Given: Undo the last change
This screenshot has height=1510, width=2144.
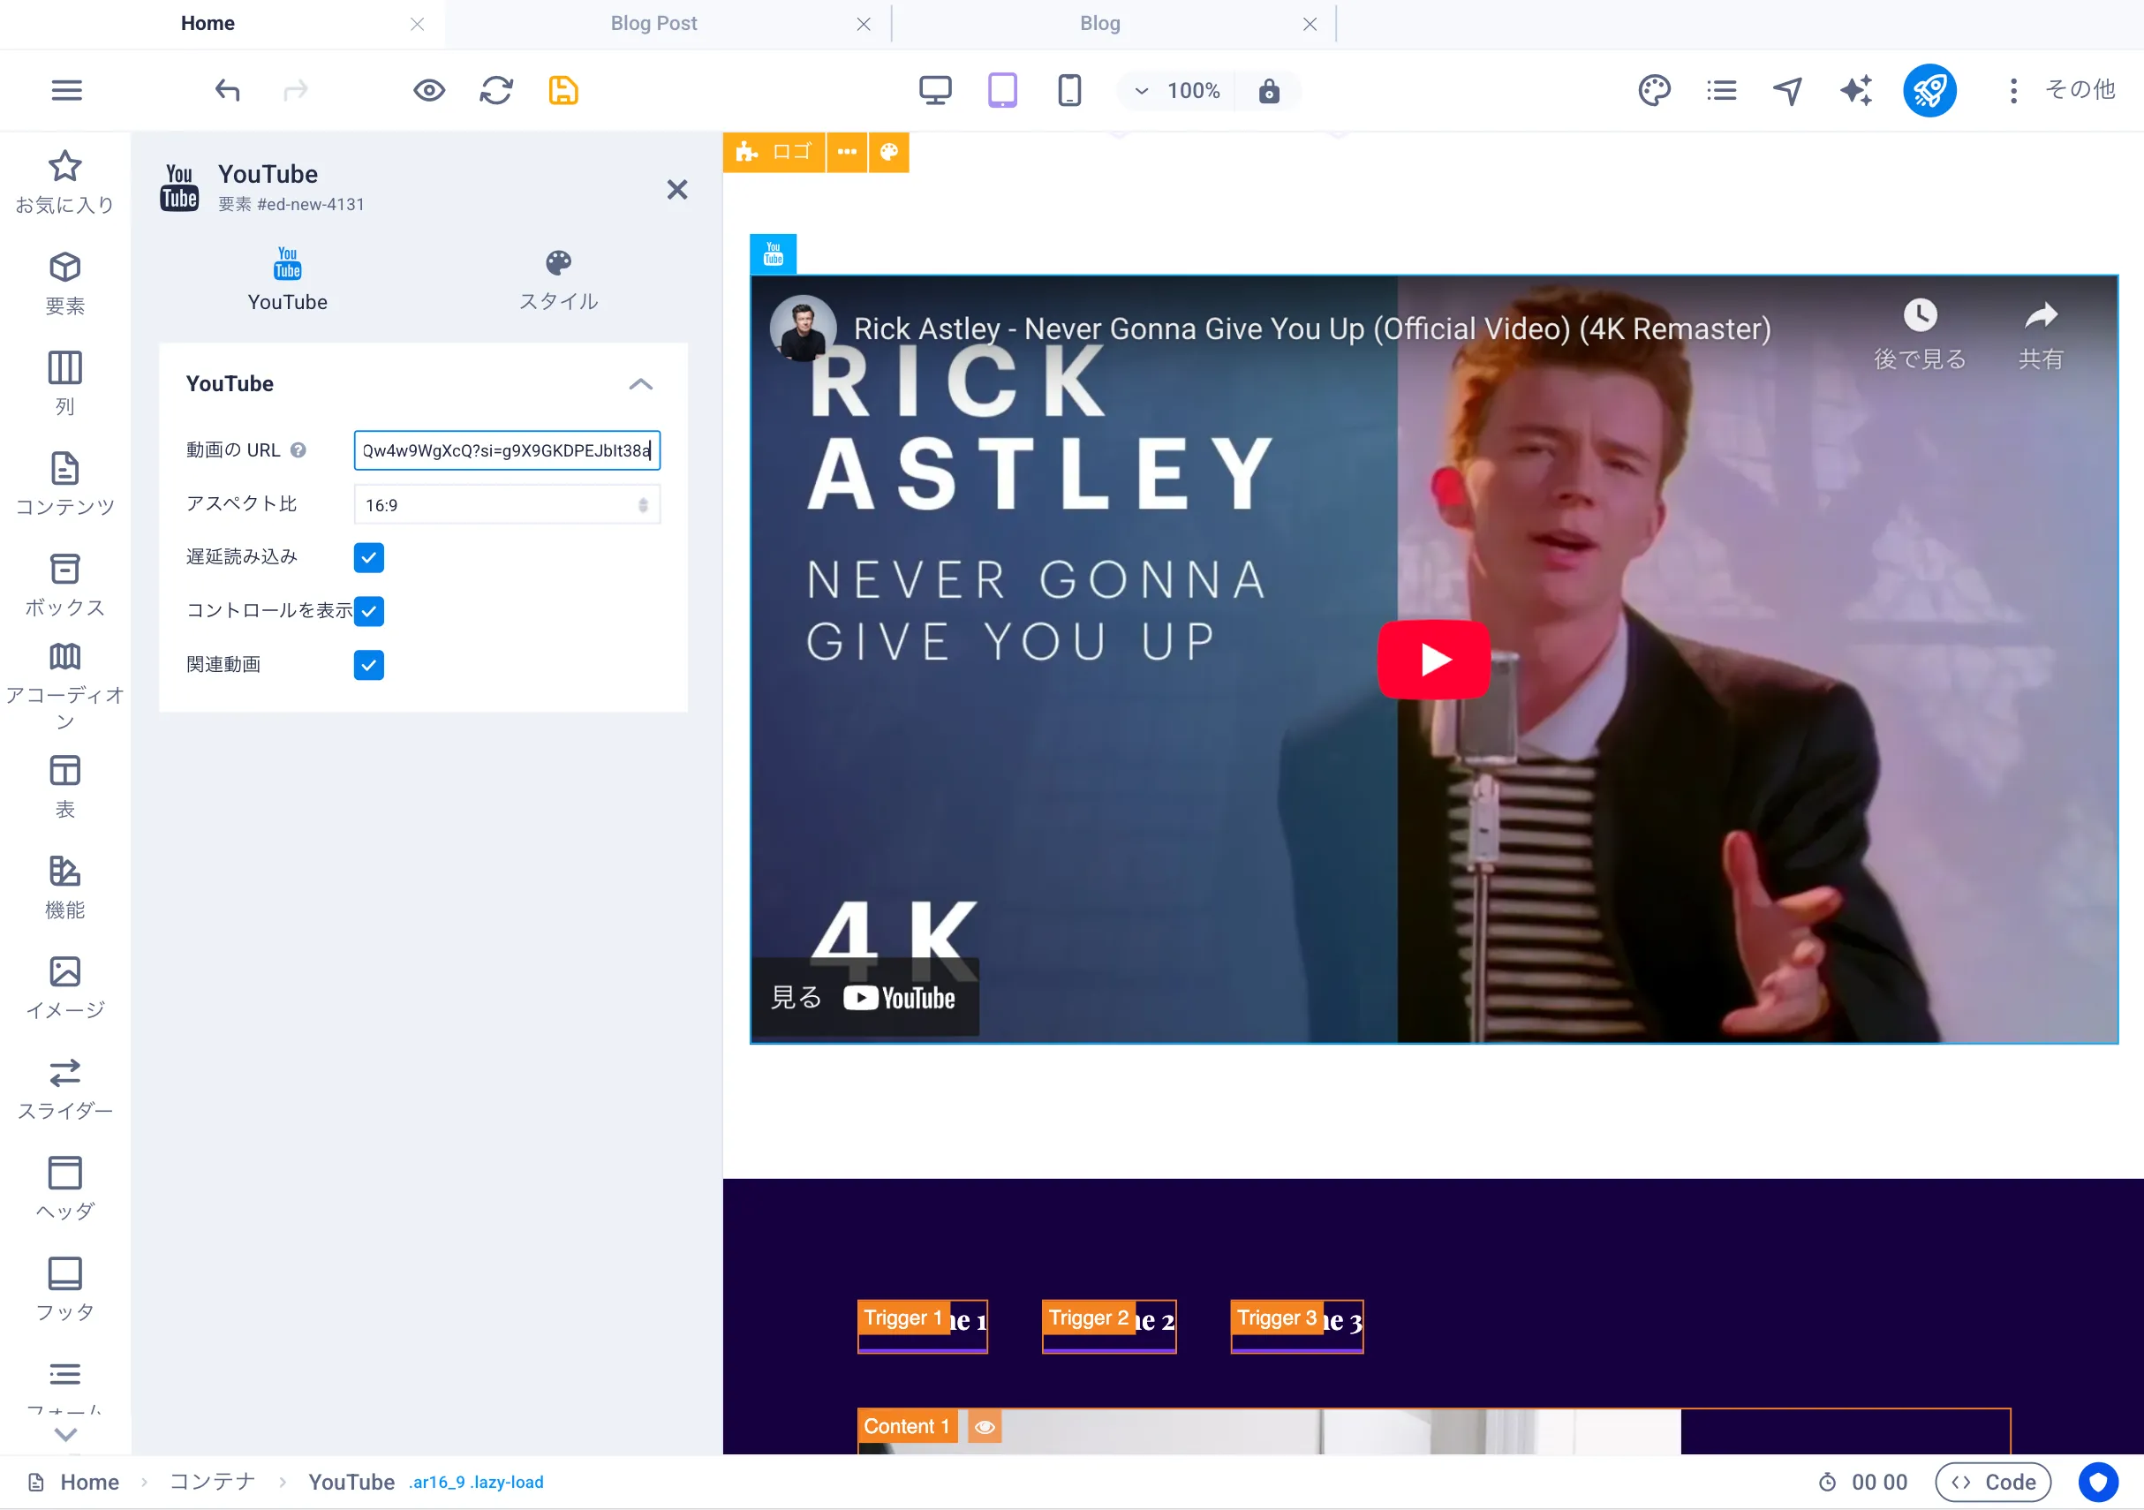Looking at the screenshot, I should [228, 91].
